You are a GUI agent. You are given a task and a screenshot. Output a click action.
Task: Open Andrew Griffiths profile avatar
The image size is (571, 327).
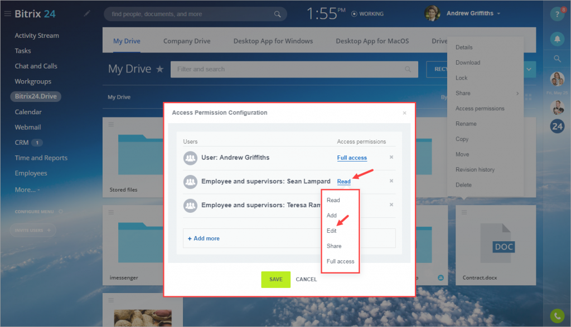(x=432, y=13)
